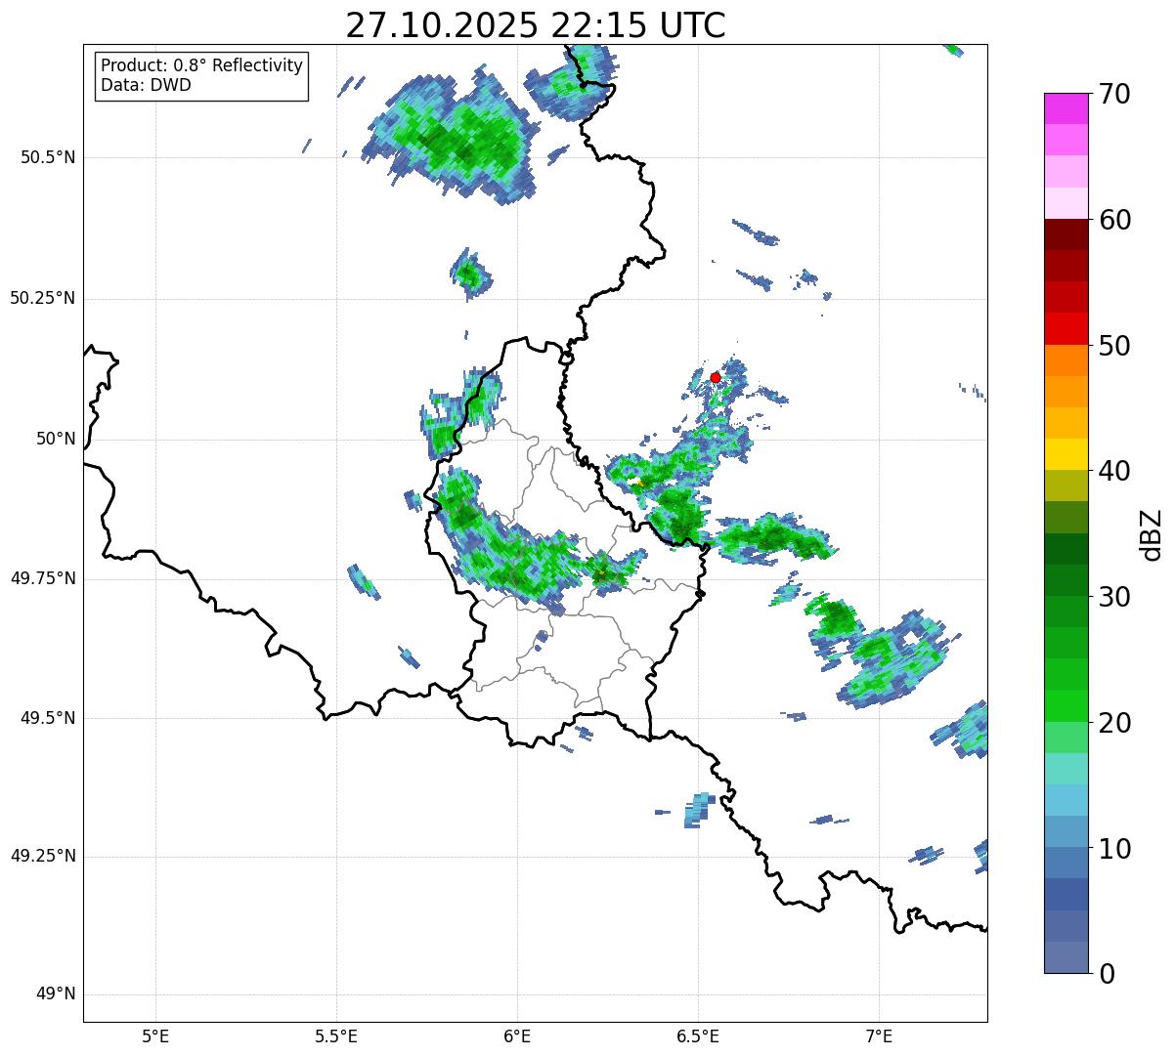Click the "Product: 0.8° Reflectivity" label
This screenshot has width=1175, height=1056.
tap(202, 65)
